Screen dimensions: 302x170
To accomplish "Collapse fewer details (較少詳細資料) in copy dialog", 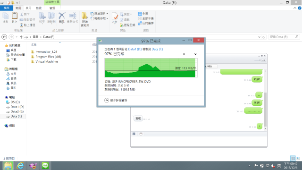I will [116, 100].
